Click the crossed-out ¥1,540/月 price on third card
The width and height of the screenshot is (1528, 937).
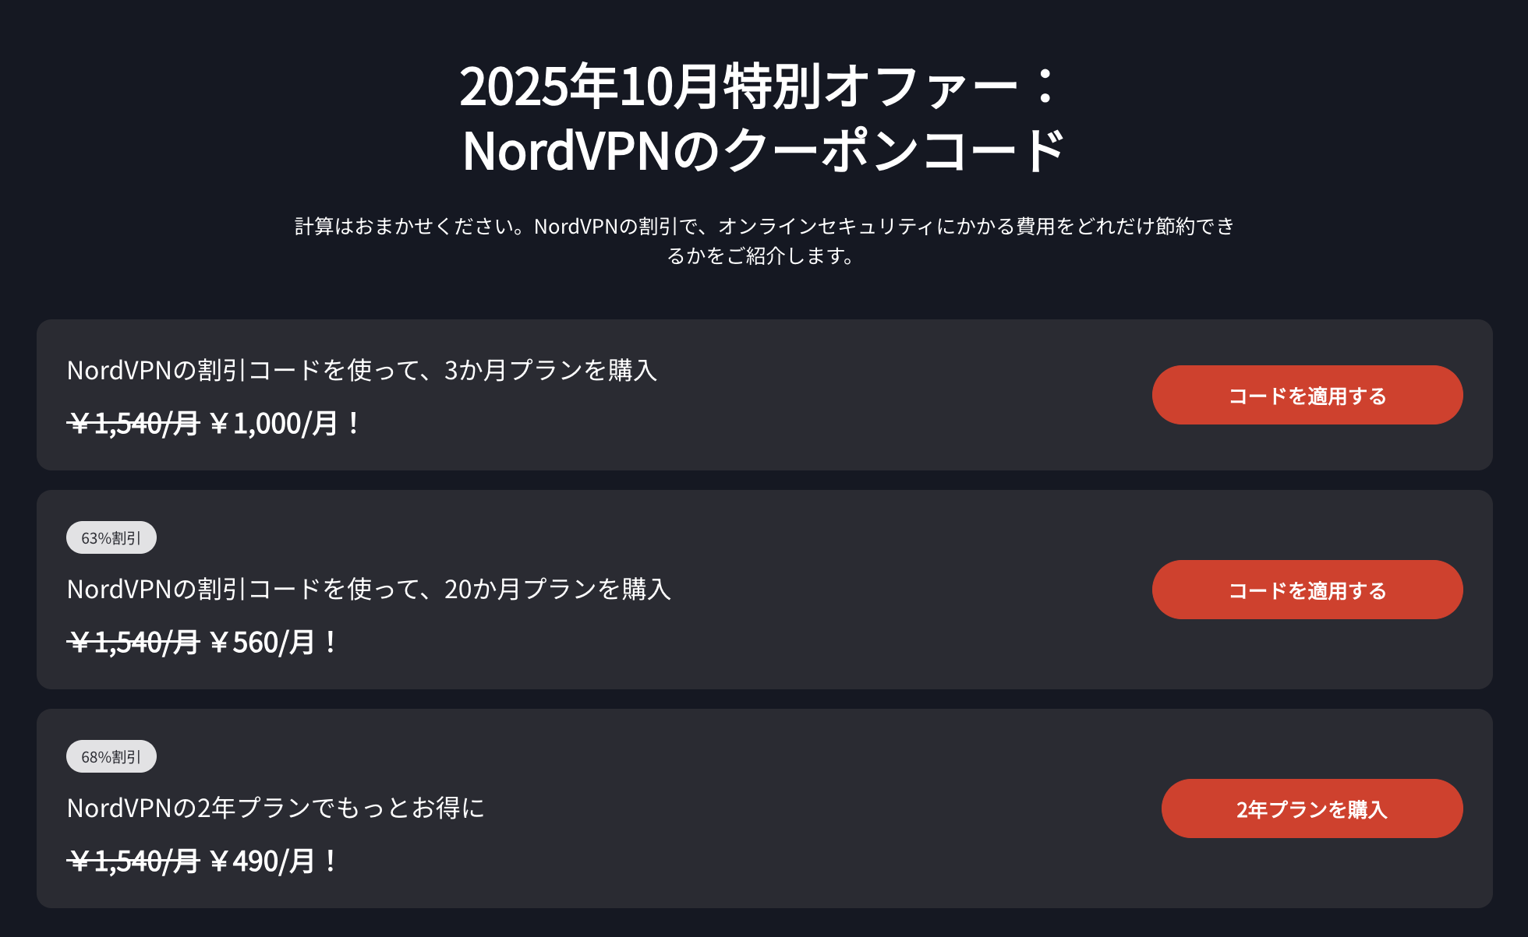tap(133, 861)
